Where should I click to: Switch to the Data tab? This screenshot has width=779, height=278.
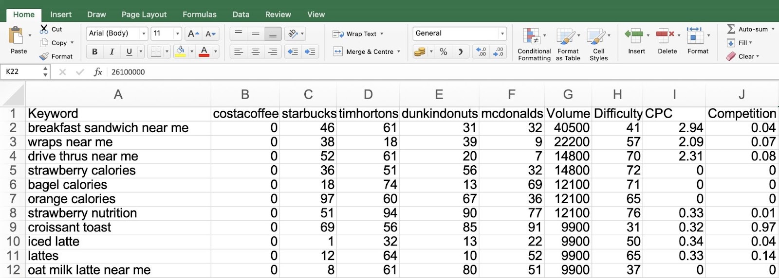(x=241, y=15)
